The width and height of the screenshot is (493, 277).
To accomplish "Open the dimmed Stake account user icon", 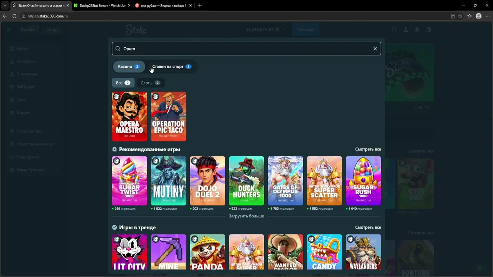I will pyautogui.click(x=406, y=30).
